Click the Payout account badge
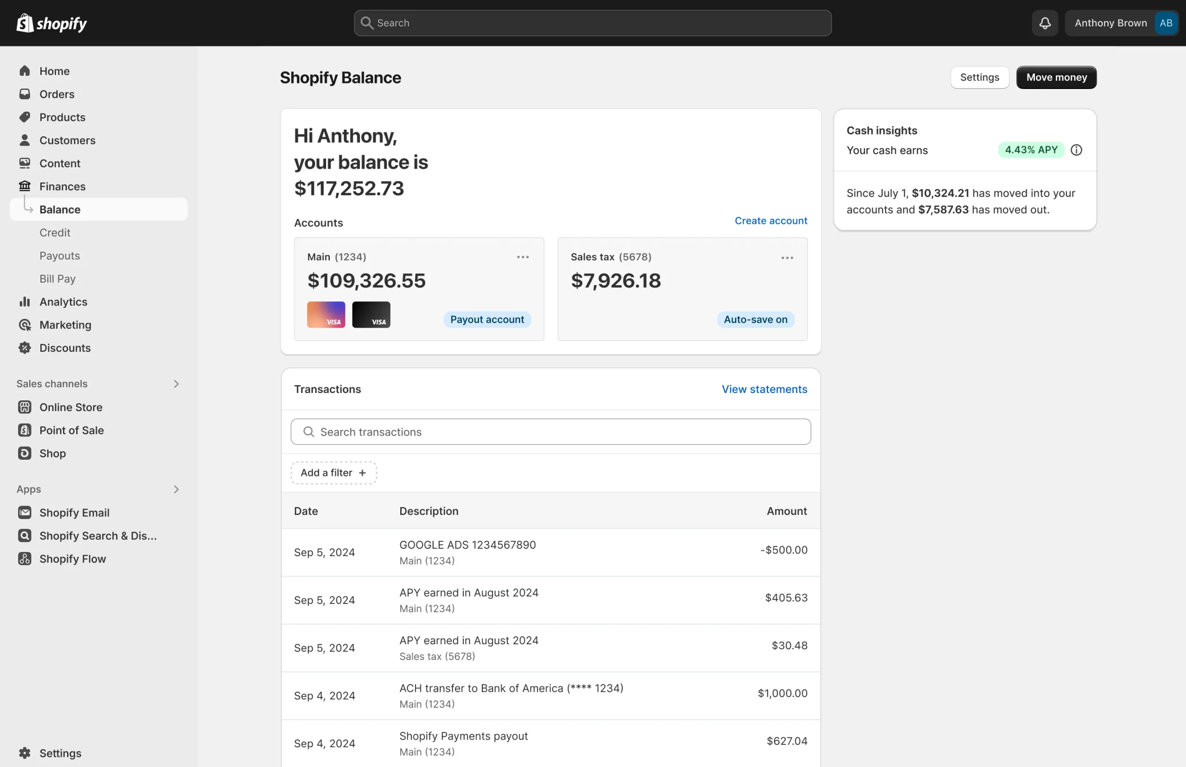The image size is (1186, 767). tap(487, 319)
